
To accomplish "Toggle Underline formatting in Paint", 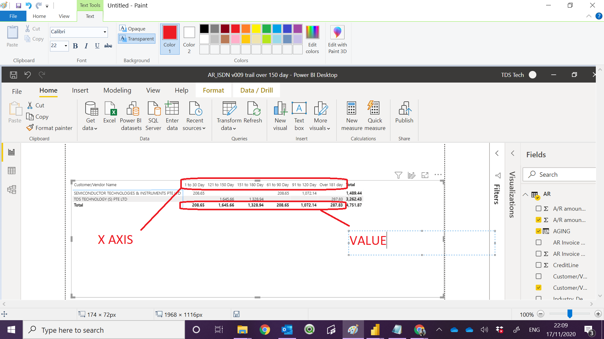I will click(97, 46).
